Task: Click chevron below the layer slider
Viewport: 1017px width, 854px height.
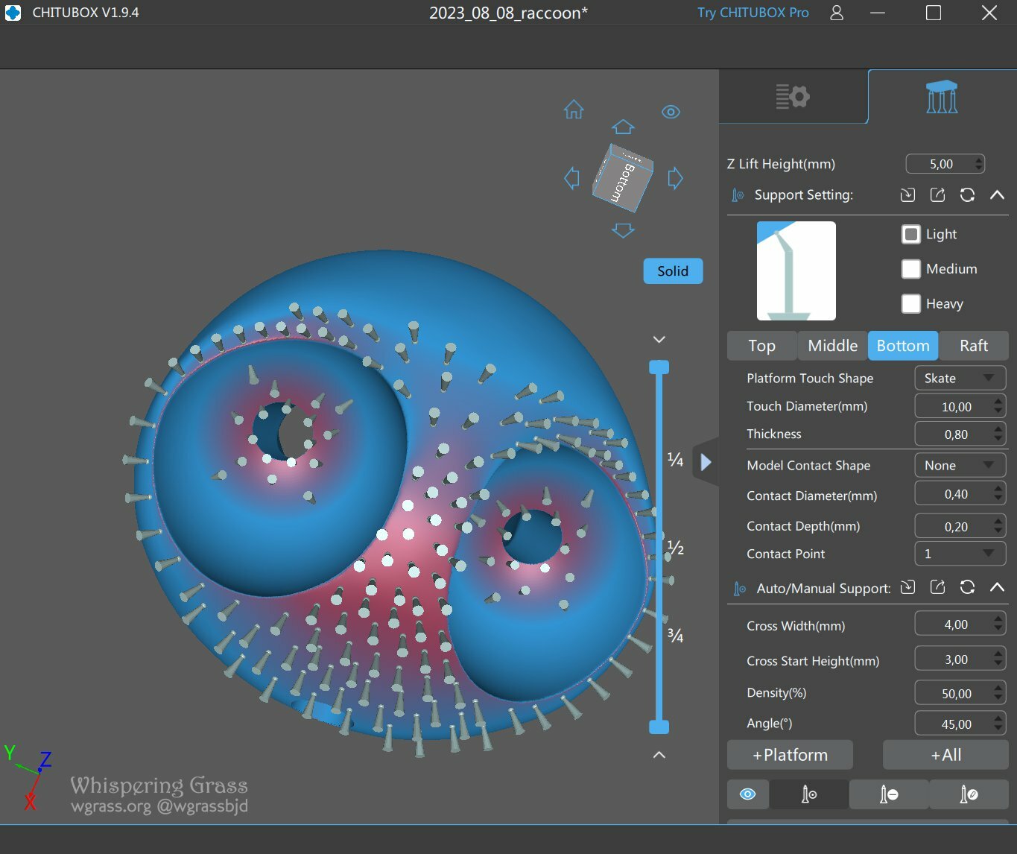Action: click(x=659, y=755)
